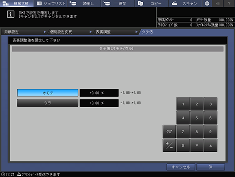Click the オモテ value field +0.00 %
This screenshot has height=177, width=235.
[x=99, y=93]
